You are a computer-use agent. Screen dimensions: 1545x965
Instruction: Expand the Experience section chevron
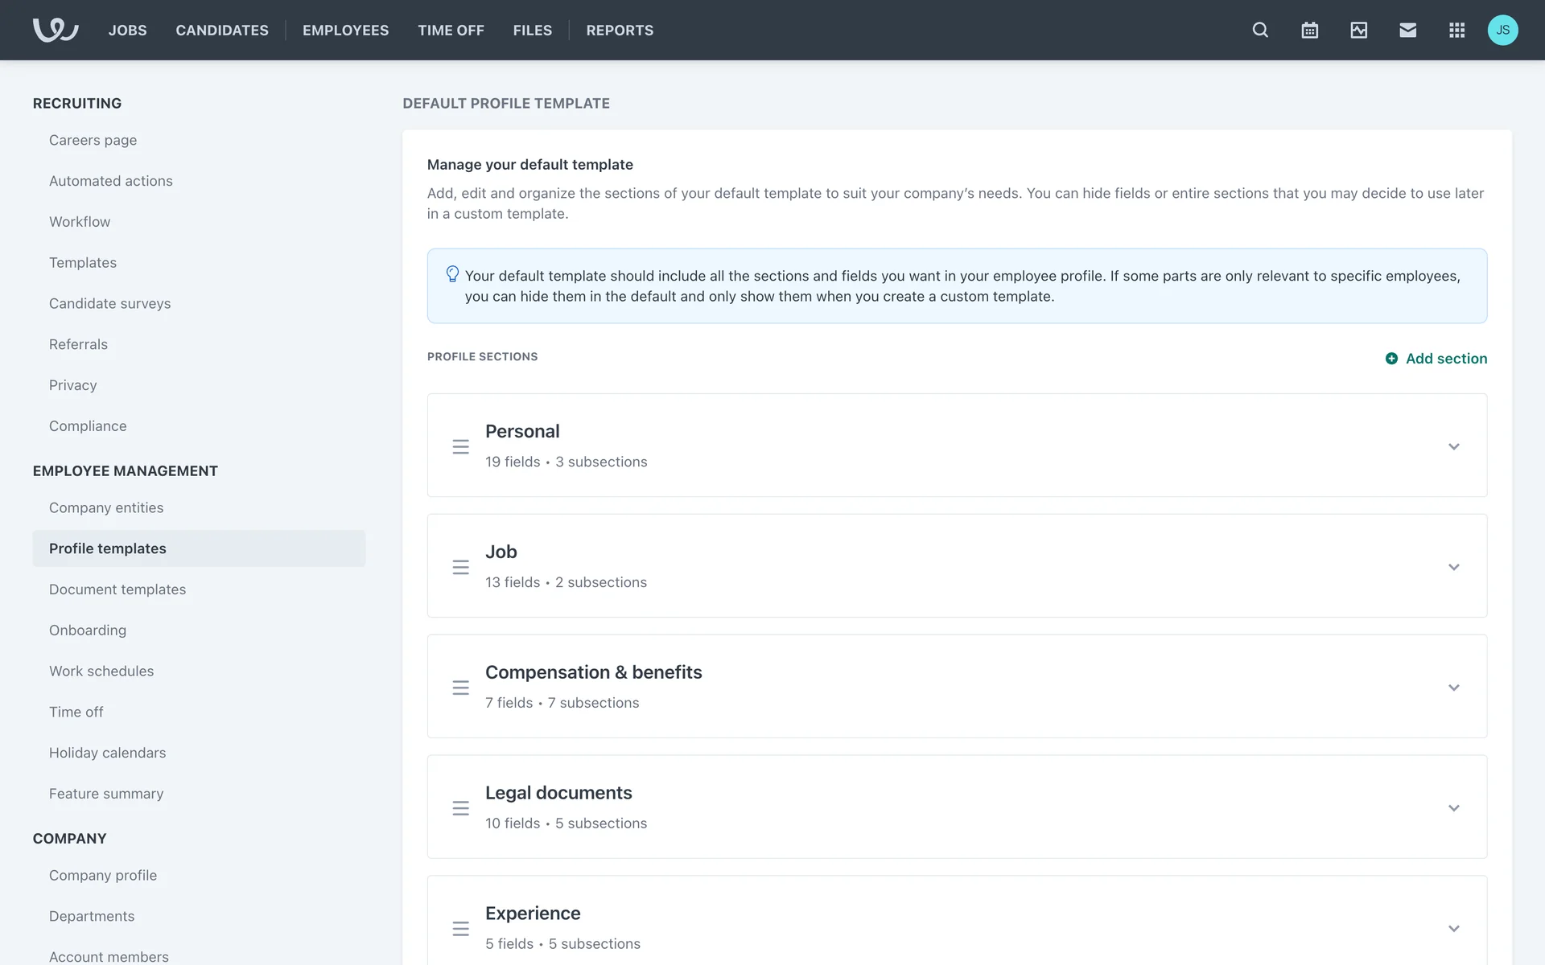(1453, 929)
